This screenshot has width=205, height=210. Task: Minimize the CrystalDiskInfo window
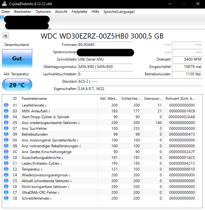point(170,4)
